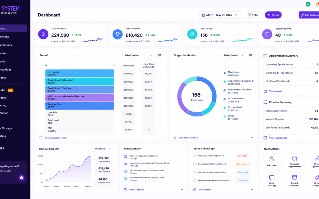Click the Services Sold £1,730 funnel bar
The width and height of the screenshot is (319, 199).
(x=79, y=106)
